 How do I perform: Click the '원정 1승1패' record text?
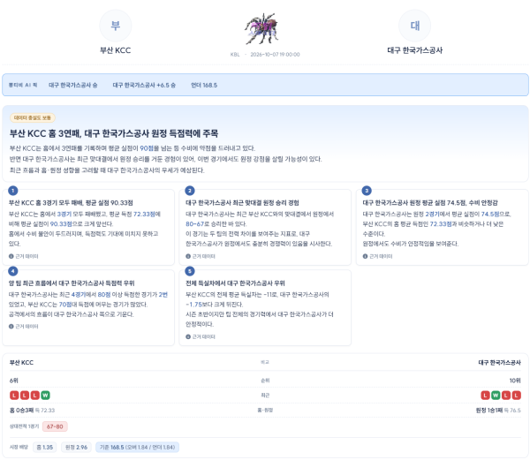coord(489,411)
